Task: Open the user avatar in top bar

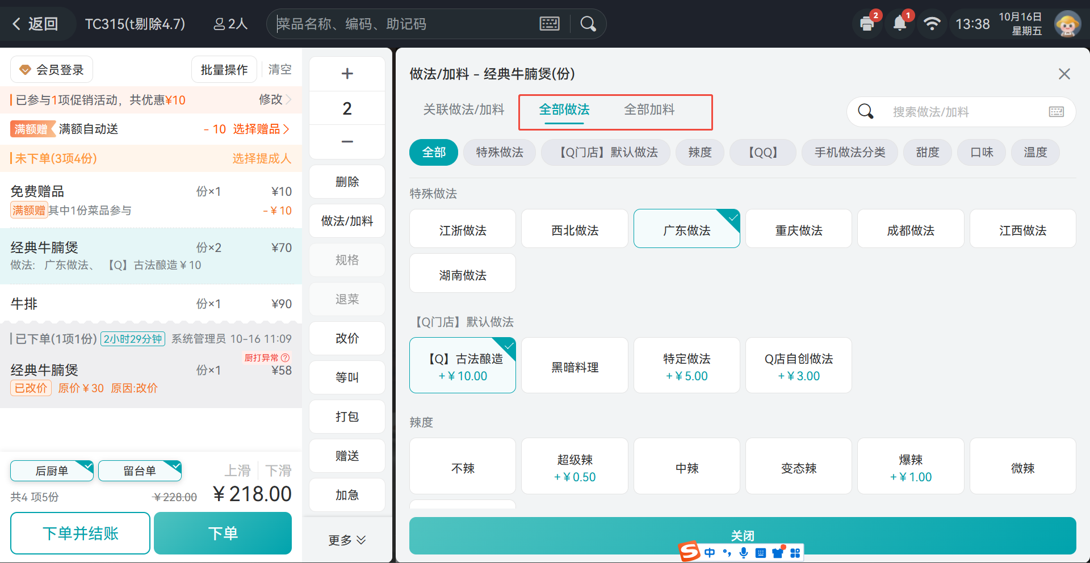Action: (1067, 24)
